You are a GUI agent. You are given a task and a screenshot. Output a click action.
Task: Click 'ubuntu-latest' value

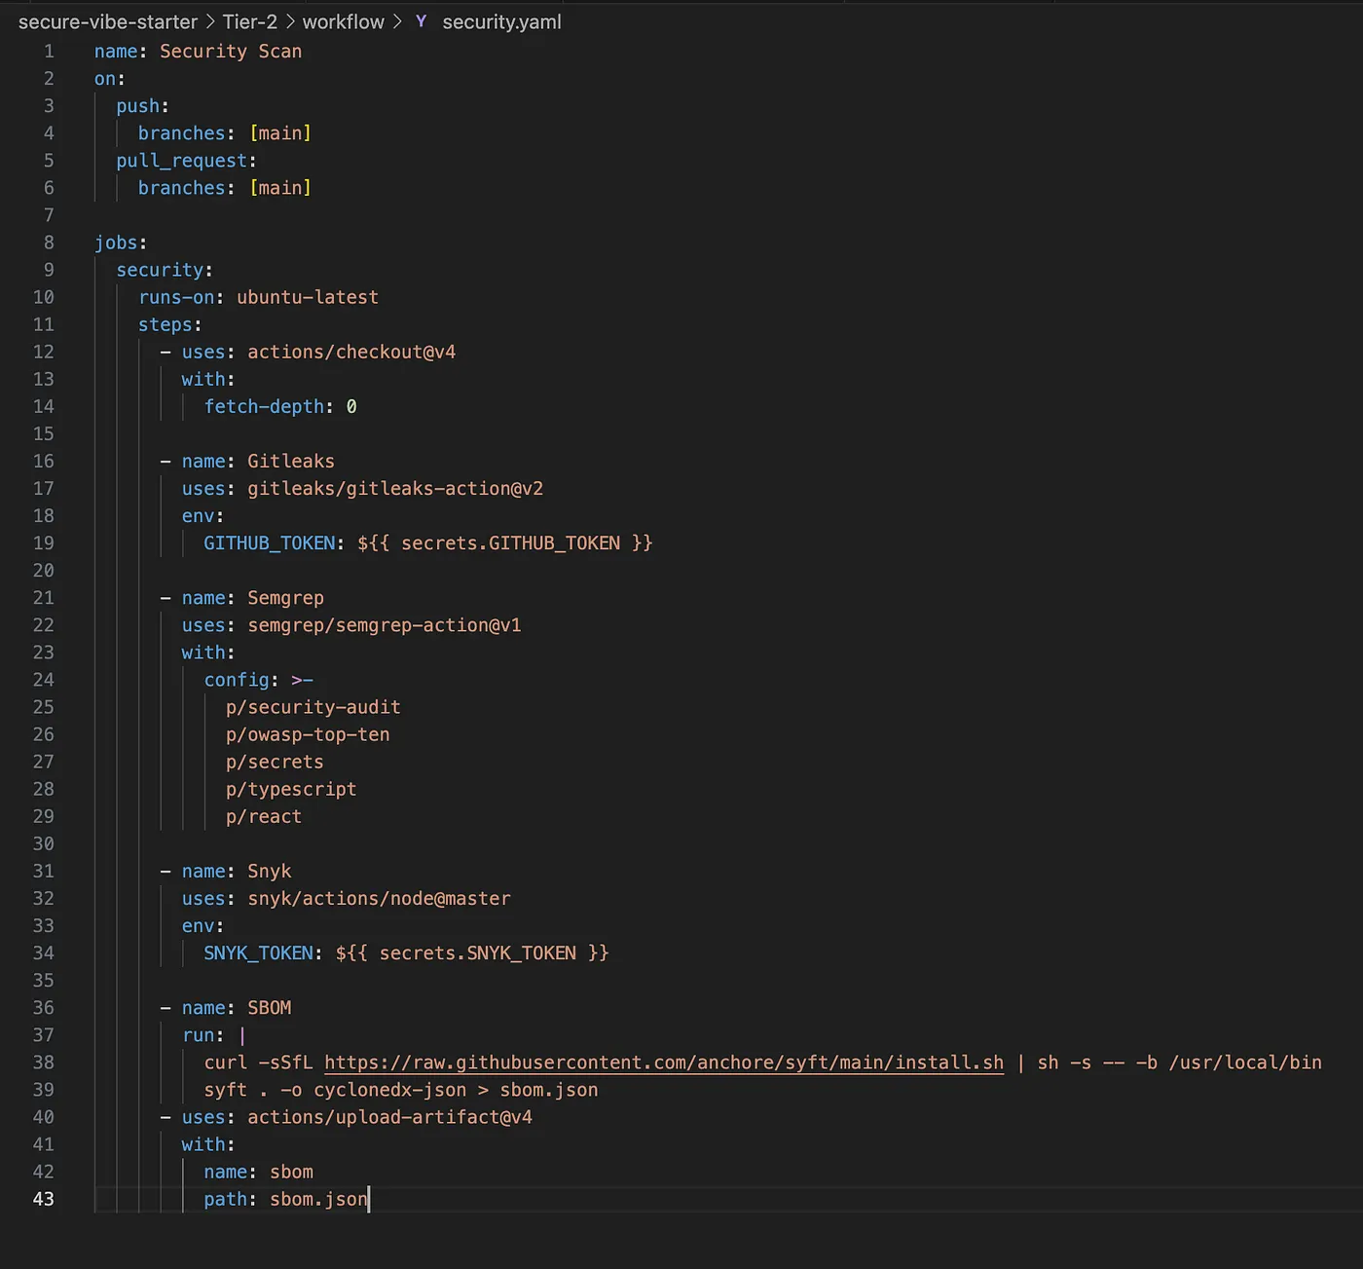308,297
